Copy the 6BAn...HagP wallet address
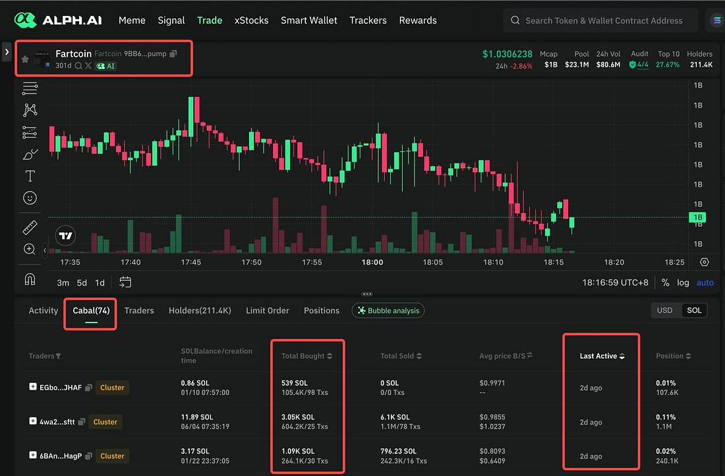The height and width of the screenshot is (476, 725). click(89, 456)
